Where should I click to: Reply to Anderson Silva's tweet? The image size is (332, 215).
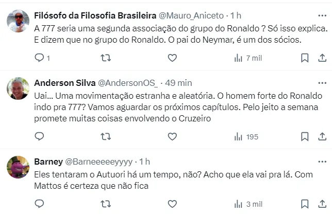click(x=40, y=136)
